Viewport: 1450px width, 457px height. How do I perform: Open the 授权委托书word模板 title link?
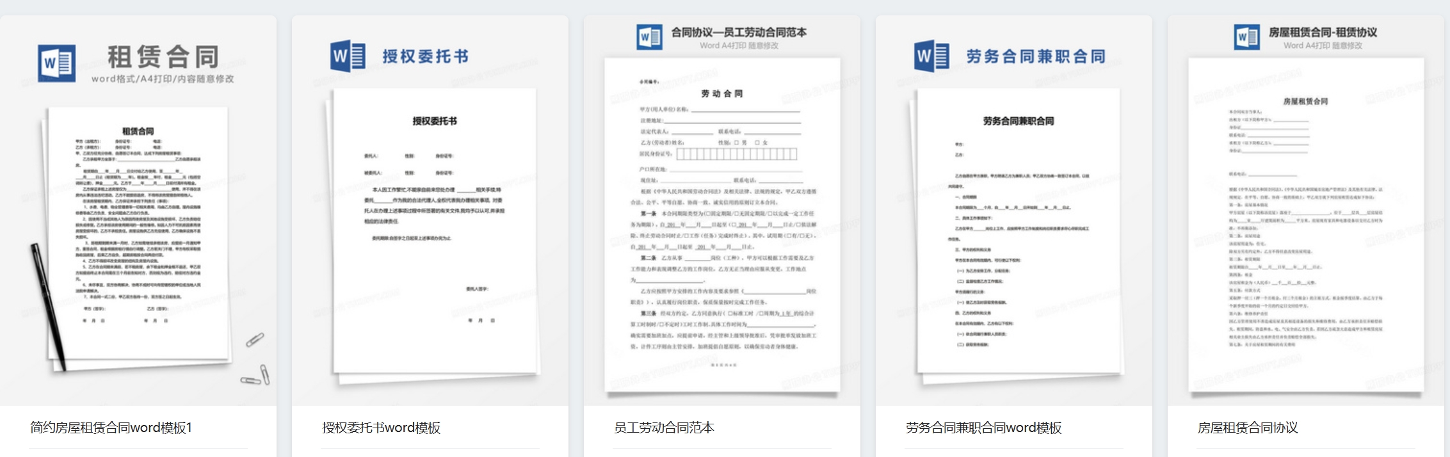pos(381,428)
